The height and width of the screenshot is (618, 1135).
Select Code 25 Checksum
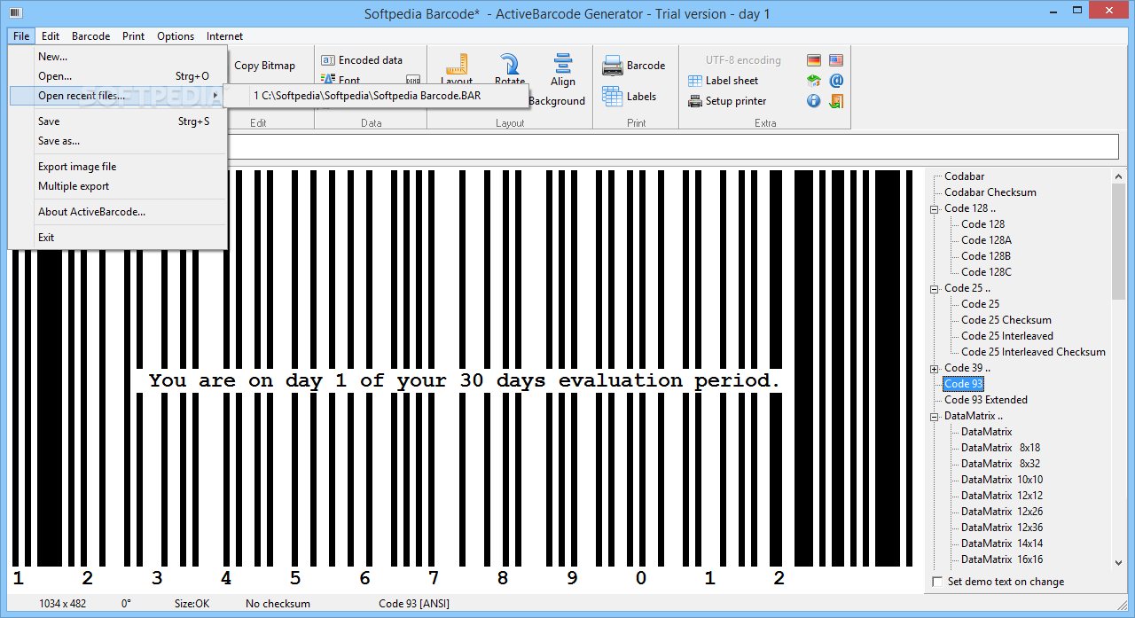click(x=1006, y=320)
